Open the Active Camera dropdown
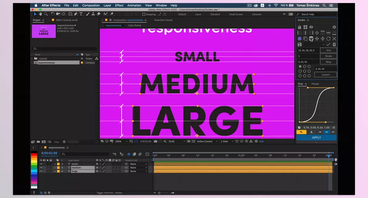Image resolution: width=368 pixels, height=198 pixels. point(207,141)
